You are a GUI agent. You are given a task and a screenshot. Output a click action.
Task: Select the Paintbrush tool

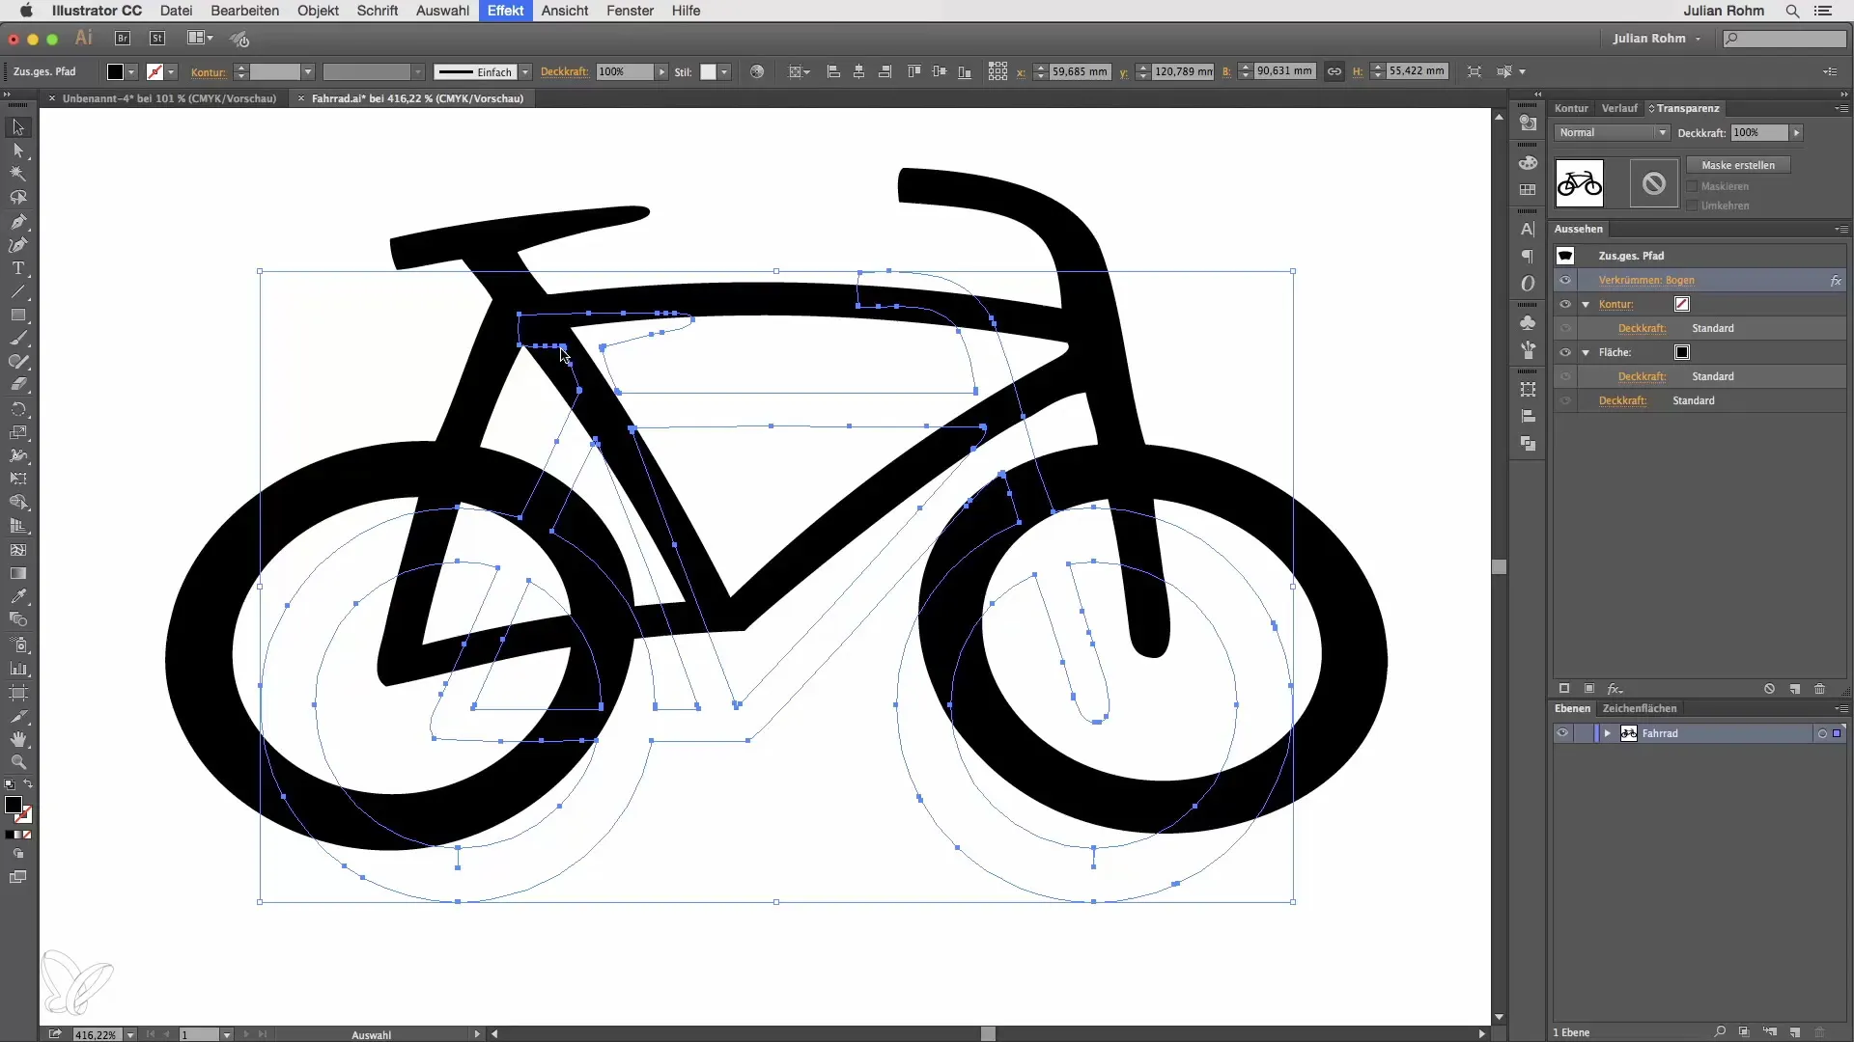[x=17, y=339]
